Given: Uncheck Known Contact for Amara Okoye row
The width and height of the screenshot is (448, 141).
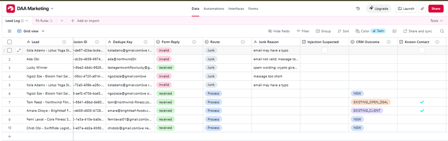Looking at the screenshot, I should tap(422, 110).
